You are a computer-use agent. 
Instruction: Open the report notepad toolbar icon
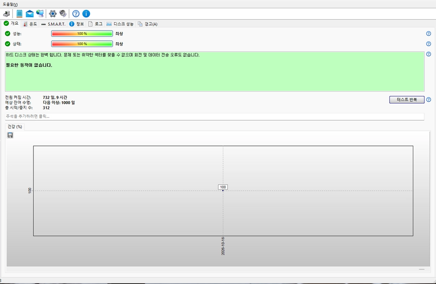pos(19,14)
